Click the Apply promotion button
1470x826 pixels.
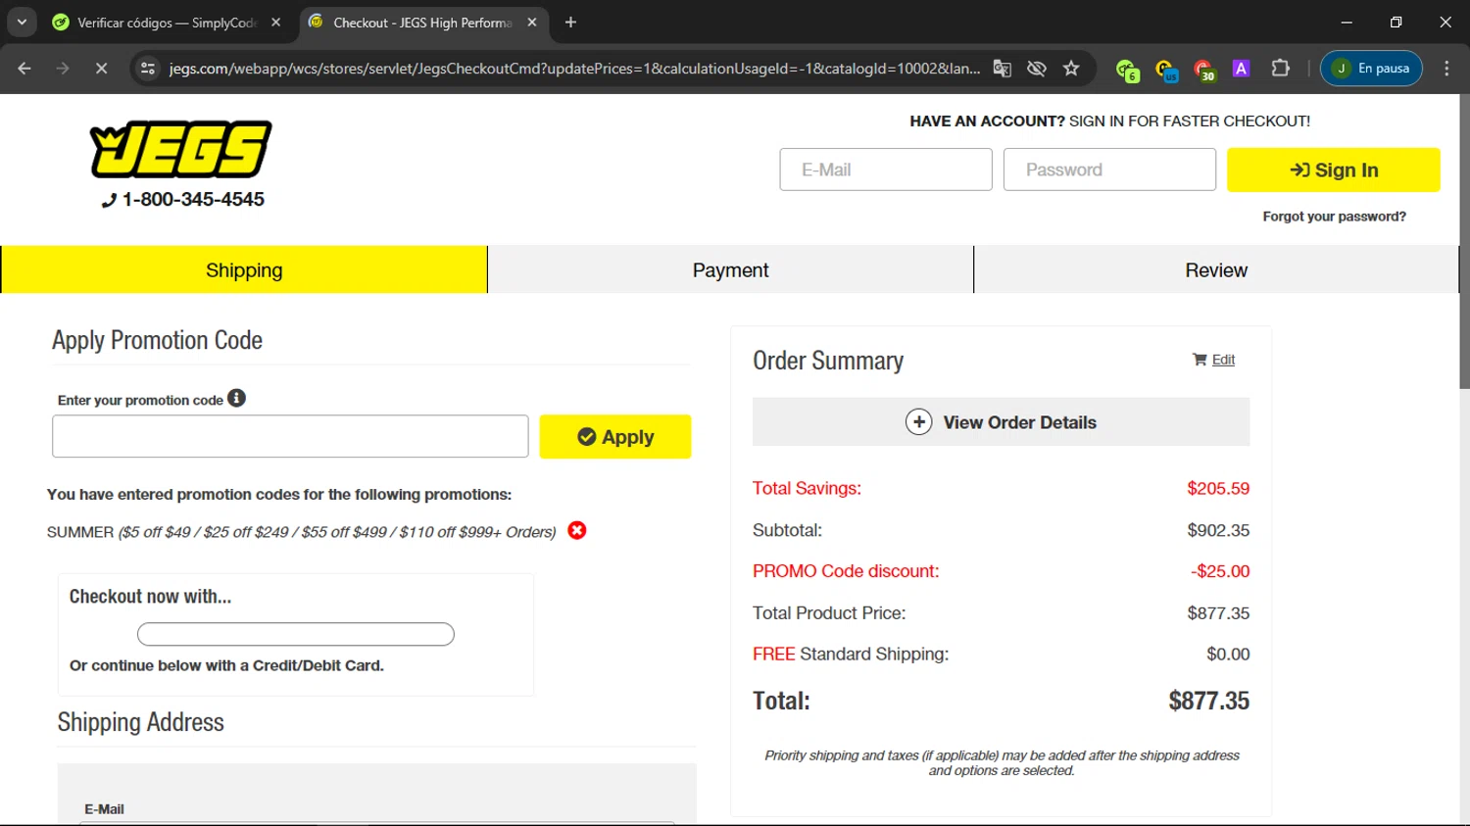pyautogui.click(x=614, y=437)
